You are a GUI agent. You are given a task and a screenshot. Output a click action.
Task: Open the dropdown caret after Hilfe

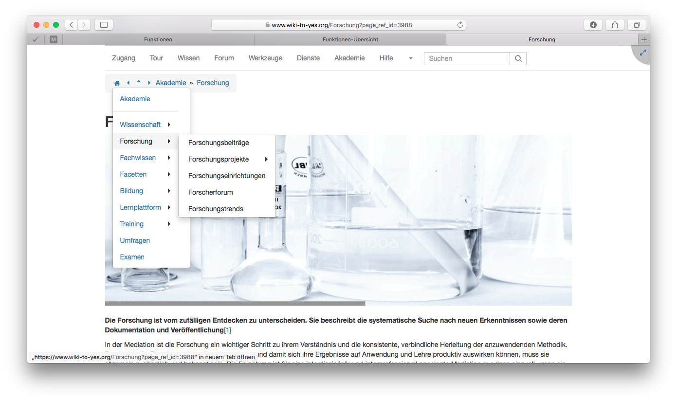(x=410, y=58)
